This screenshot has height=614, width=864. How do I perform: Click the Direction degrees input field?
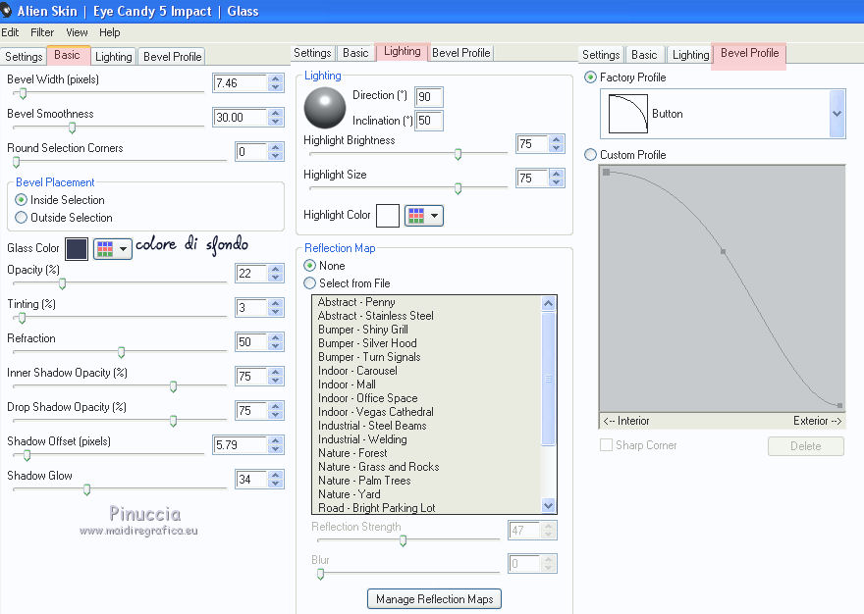(429, 97)
